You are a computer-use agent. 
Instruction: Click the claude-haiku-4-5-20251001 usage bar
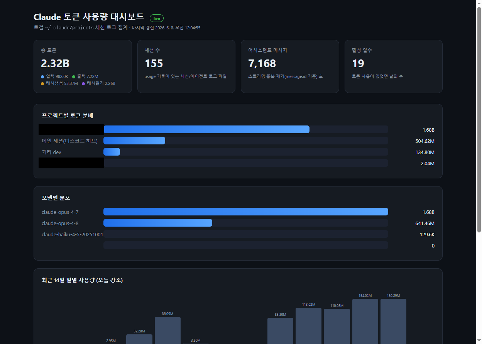[x=246, y=234]
